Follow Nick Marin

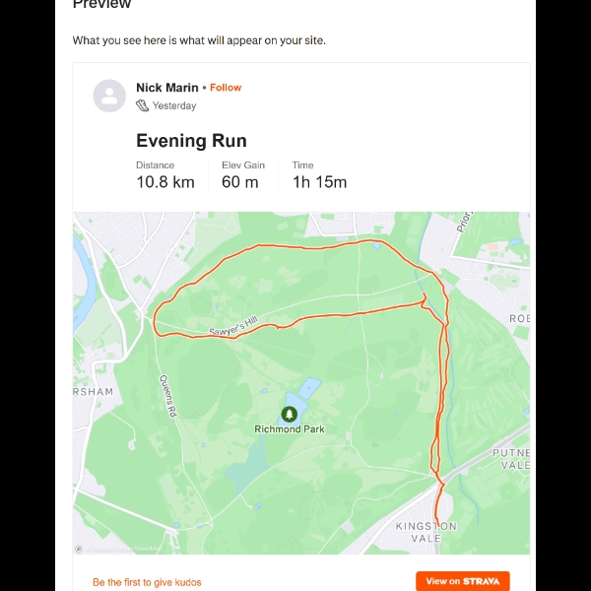226,88
